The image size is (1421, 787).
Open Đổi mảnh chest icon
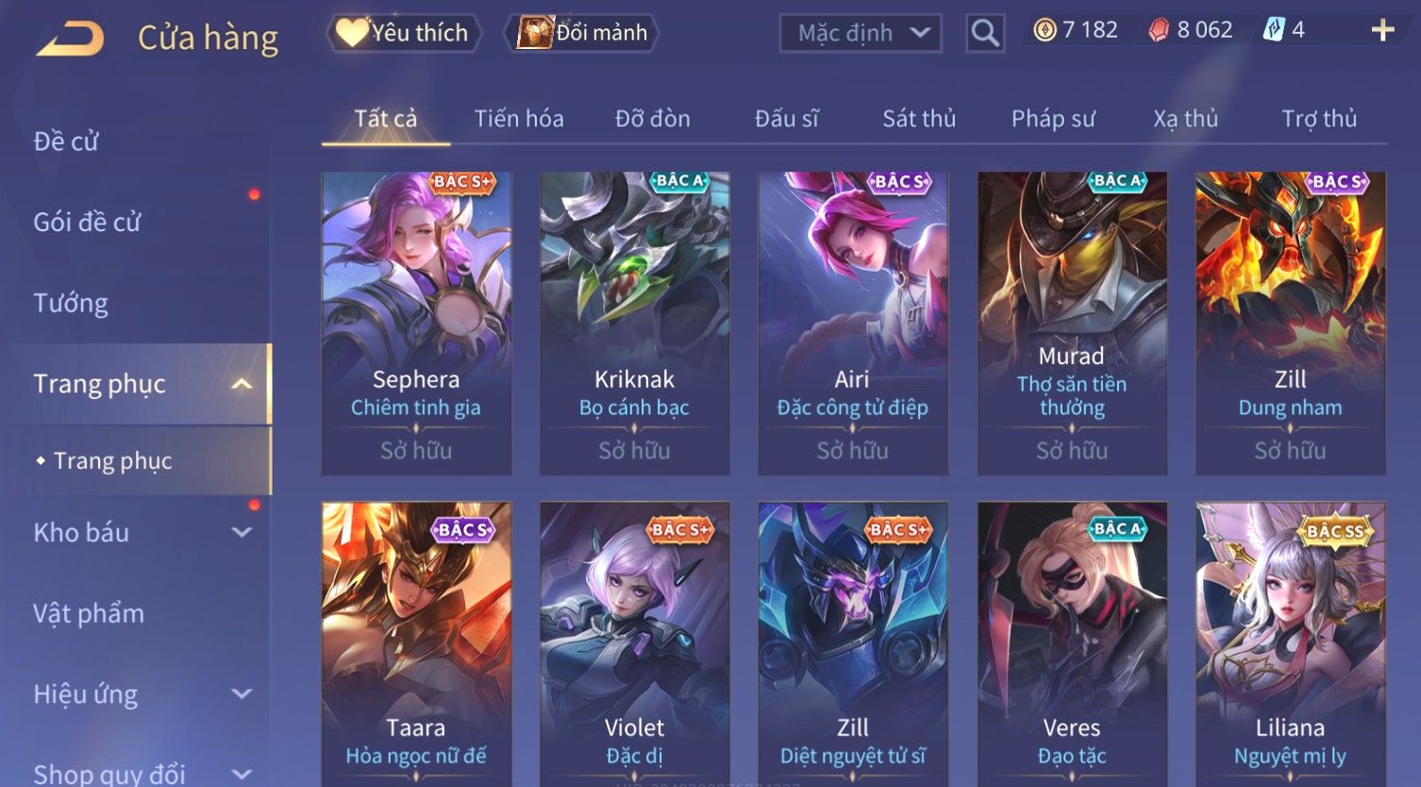tap(535, 33)
